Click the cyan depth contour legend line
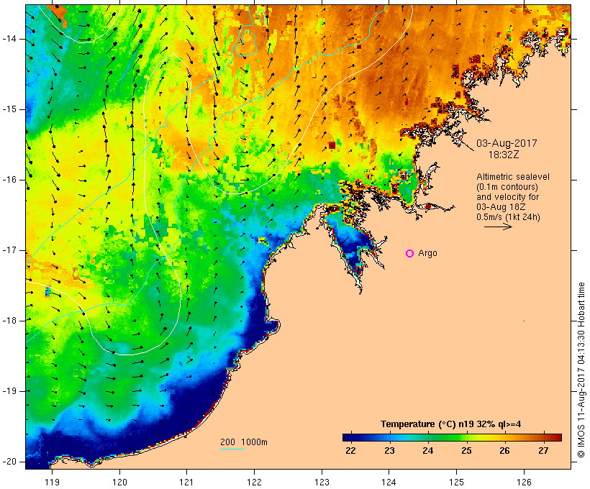Screen dimensions: 590x489 point(232,449)
